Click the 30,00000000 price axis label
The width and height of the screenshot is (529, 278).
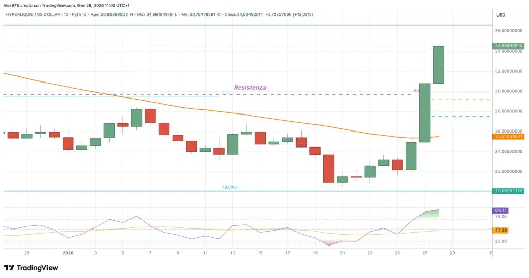click(508, 91)
